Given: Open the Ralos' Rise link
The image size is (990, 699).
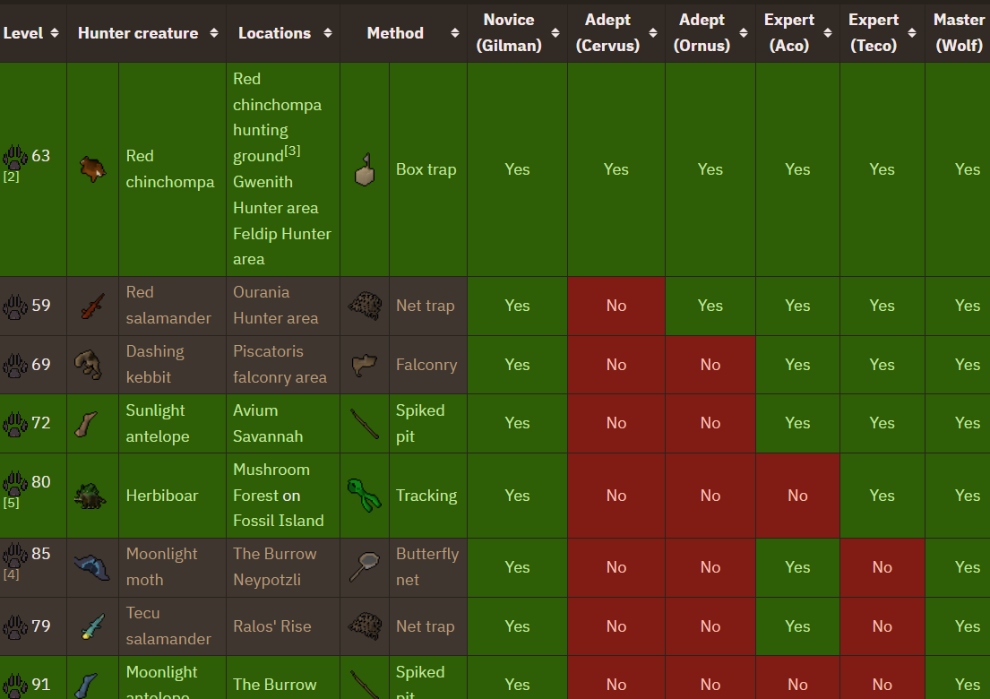Looking at the screenshot, I should [x=272, y=626].
